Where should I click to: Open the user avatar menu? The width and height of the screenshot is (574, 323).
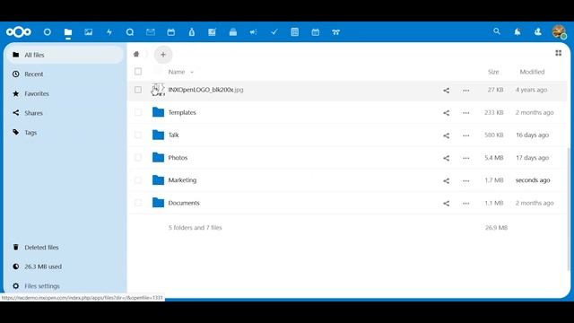click(x=559, y=32)
